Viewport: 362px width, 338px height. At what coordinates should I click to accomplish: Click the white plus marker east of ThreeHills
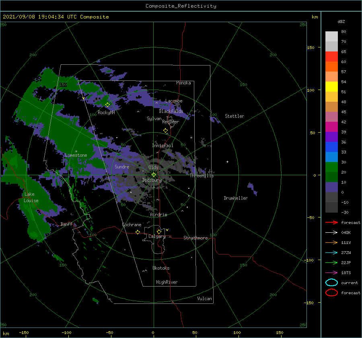pyautogui.click(x=227, y=162)
